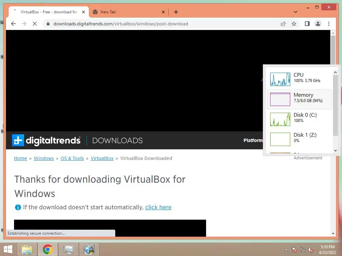Screen dimensions: 342x256
Task: Open Chrome three-dot menu
Action: [329, 24]
